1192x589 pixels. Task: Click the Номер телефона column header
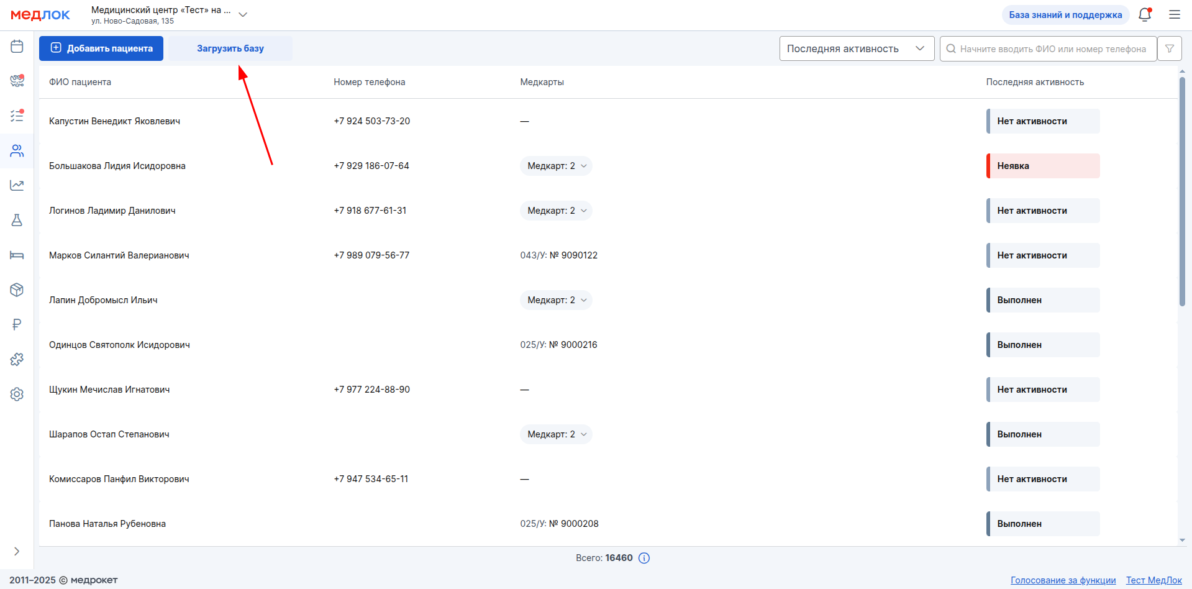[x=370, y=82]
